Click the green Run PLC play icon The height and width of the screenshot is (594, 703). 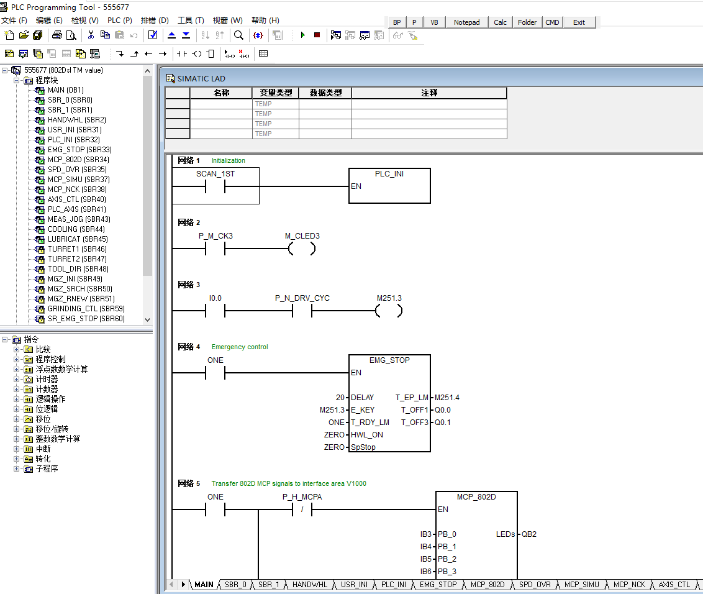302,35
